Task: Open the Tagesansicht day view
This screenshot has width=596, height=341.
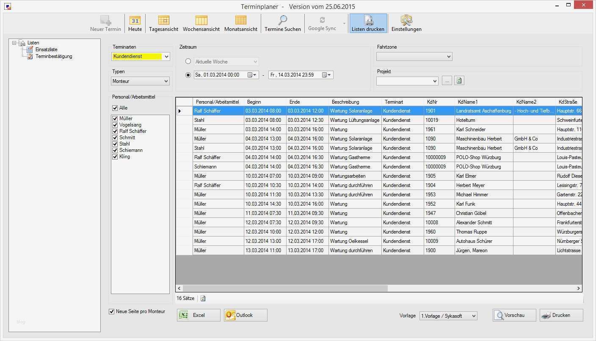Action: pos(164,23)
